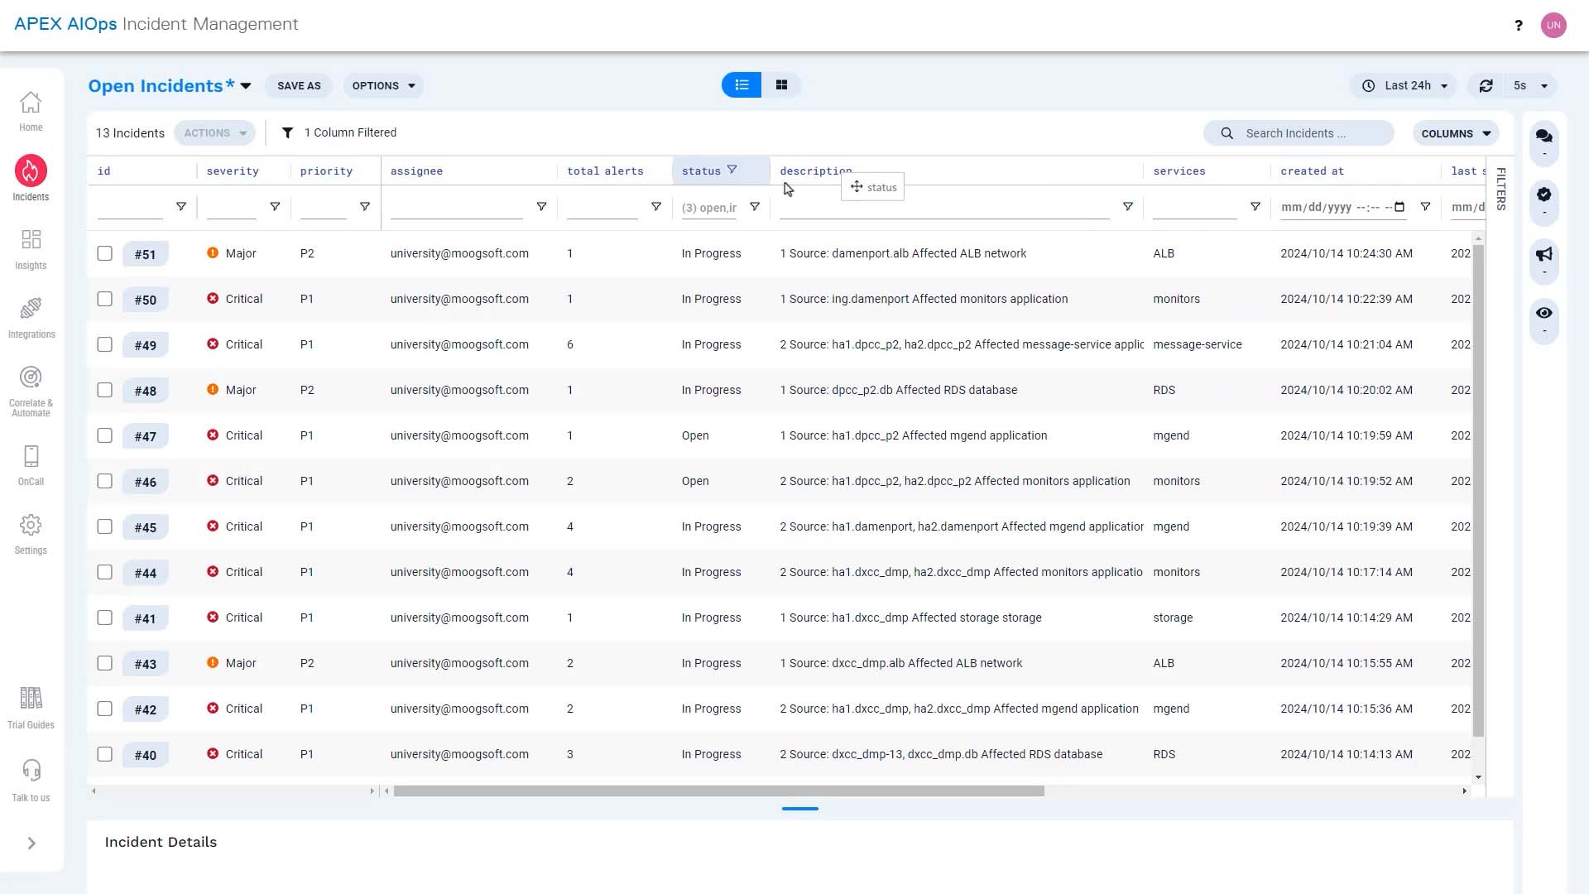1589x894 pixels.
Task: Open the status column filter funnel
Action: coord(755,207)
